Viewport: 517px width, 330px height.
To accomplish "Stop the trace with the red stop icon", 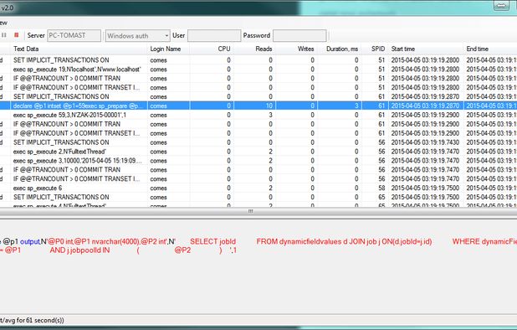I will [x=16, y=35].
